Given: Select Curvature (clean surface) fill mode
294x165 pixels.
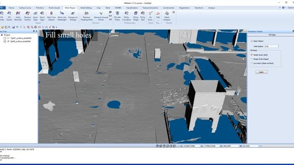Looking at the screenshot, I should 252,63.
